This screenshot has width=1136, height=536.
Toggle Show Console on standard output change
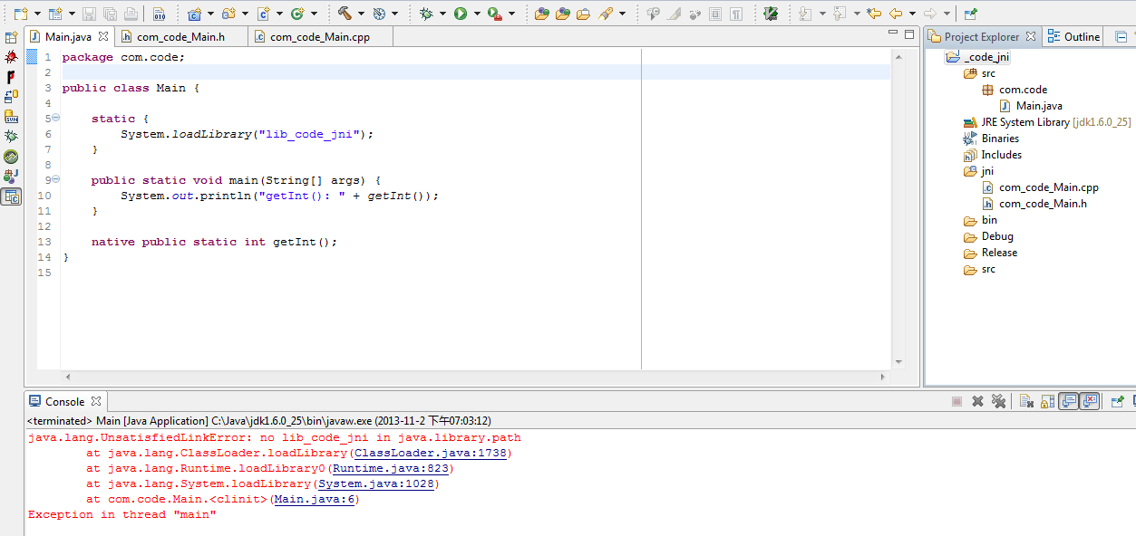1069,401
